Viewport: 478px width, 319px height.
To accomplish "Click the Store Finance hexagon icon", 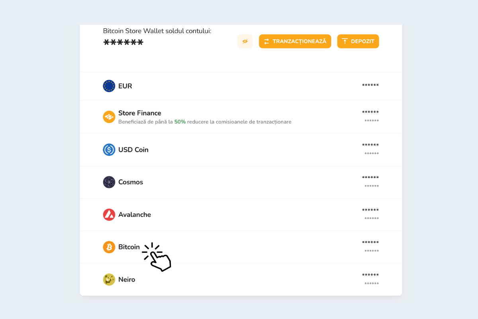I will point(109,116).
